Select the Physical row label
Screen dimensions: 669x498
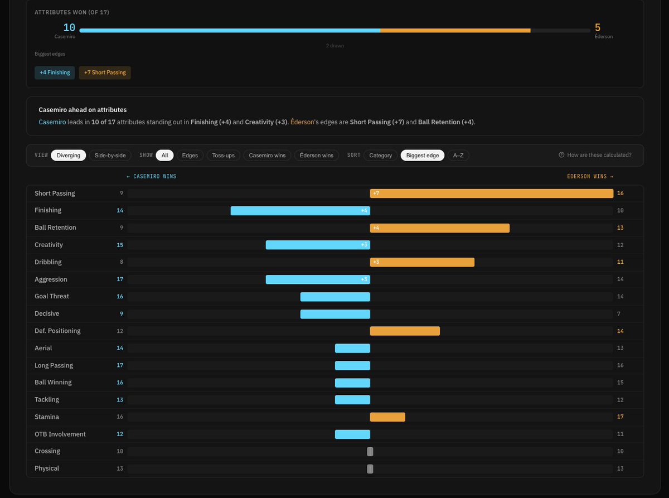47,468
